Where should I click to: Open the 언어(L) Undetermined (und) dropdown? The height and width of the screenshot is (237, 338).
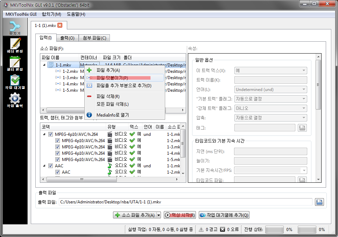coord(270,89)
